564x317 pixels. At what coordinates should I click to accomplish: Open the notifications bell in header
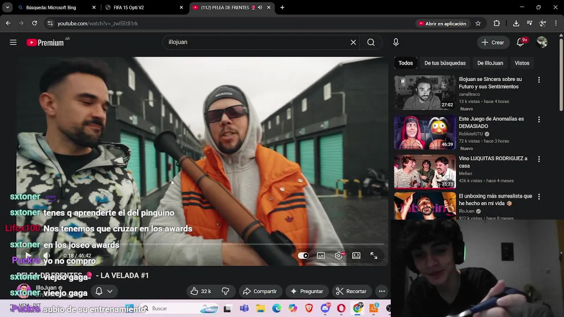(x=521, y=42)
